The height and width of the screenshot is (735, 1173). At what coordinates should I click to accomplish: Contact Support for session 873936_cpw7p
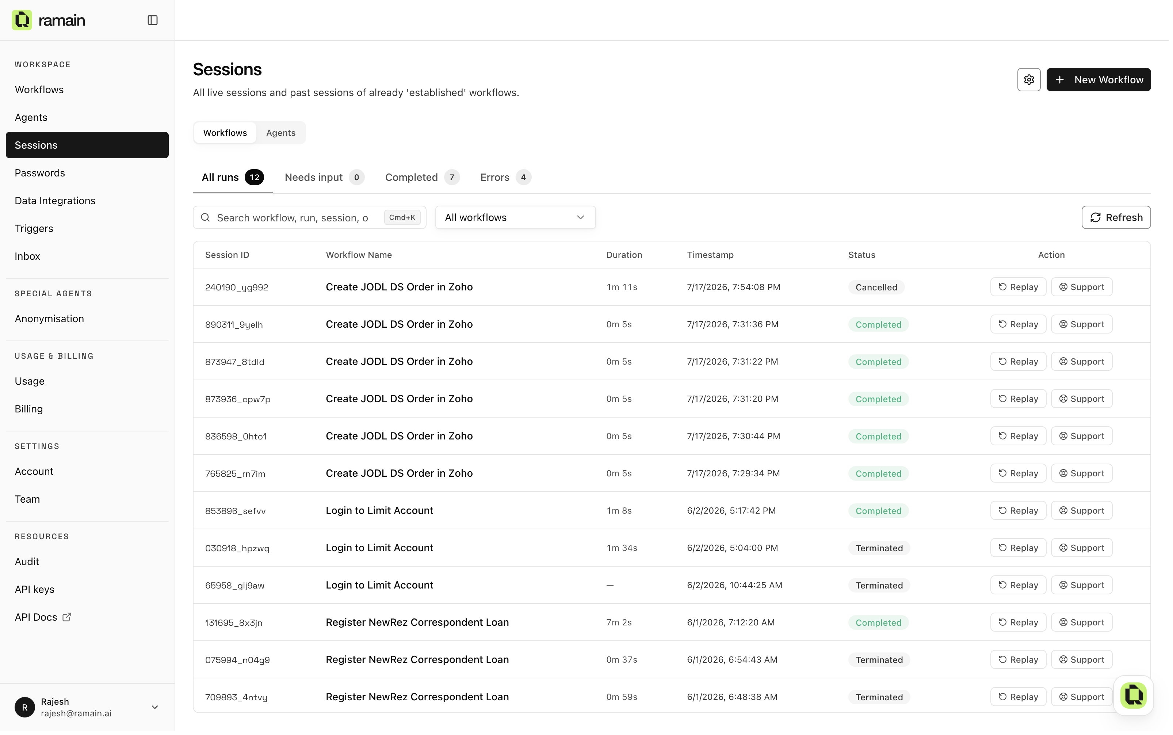tap(1081, 399)
